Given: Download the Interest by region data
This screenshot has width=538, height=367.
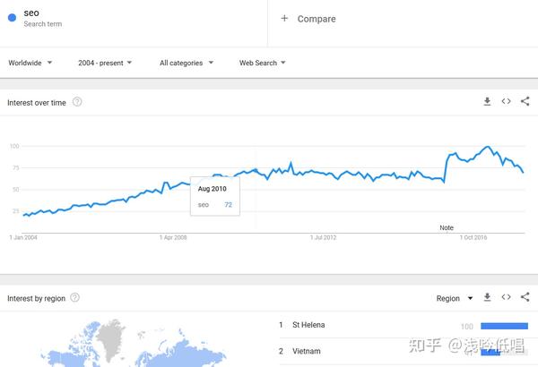Looking at the screenshot, I should pyautogui.click(x=487, y=297).
